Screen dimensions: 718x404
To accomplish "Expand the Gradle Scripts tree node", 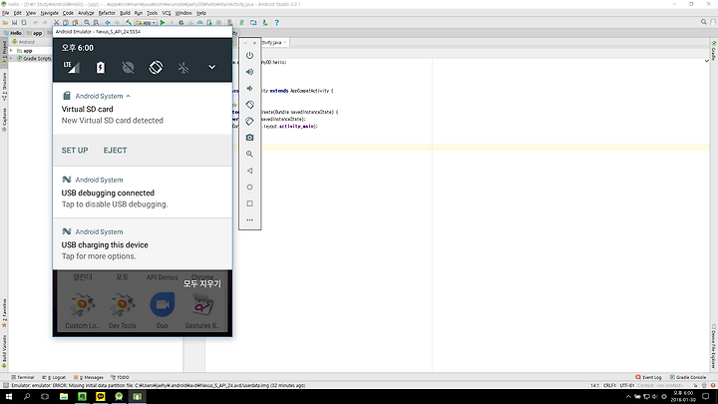I will coord(11,59).
